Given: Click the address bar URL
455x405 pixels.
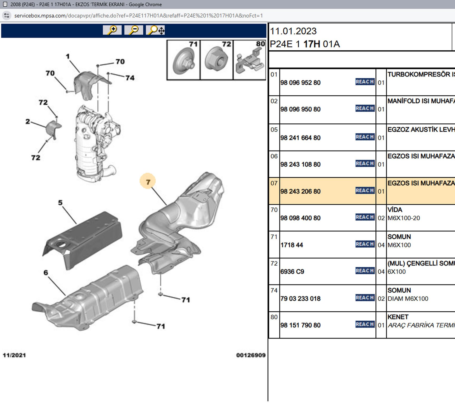Looking at the screenshot, I should click(x=138, y=16).
